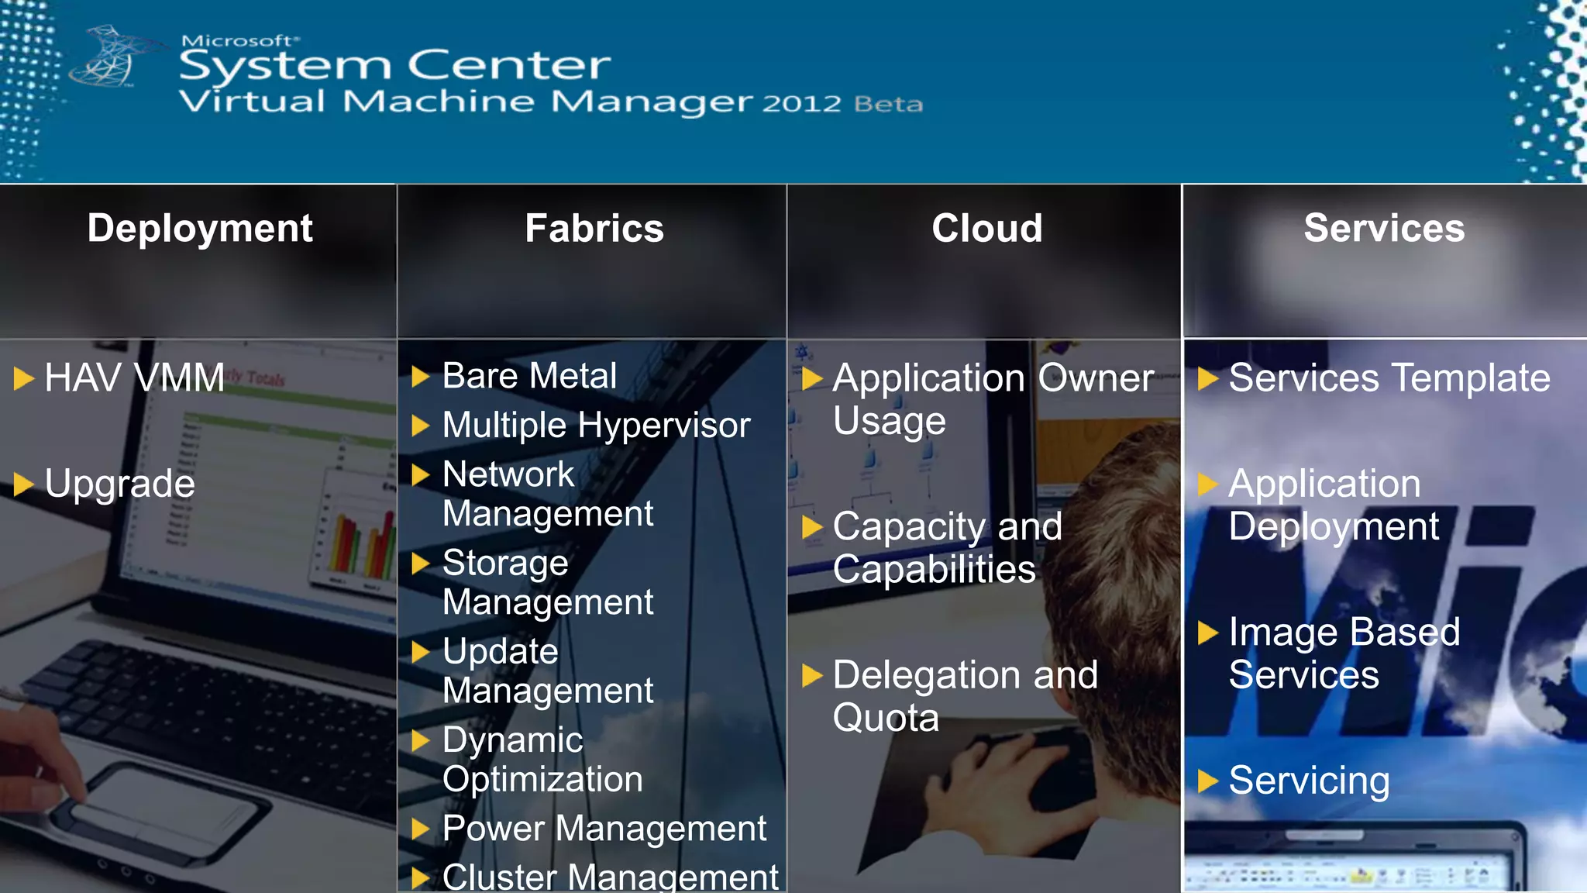Click the "Capacity and Capabilities" item
The width and height of the screenshot is (1587, 893).
coord(948,548)
